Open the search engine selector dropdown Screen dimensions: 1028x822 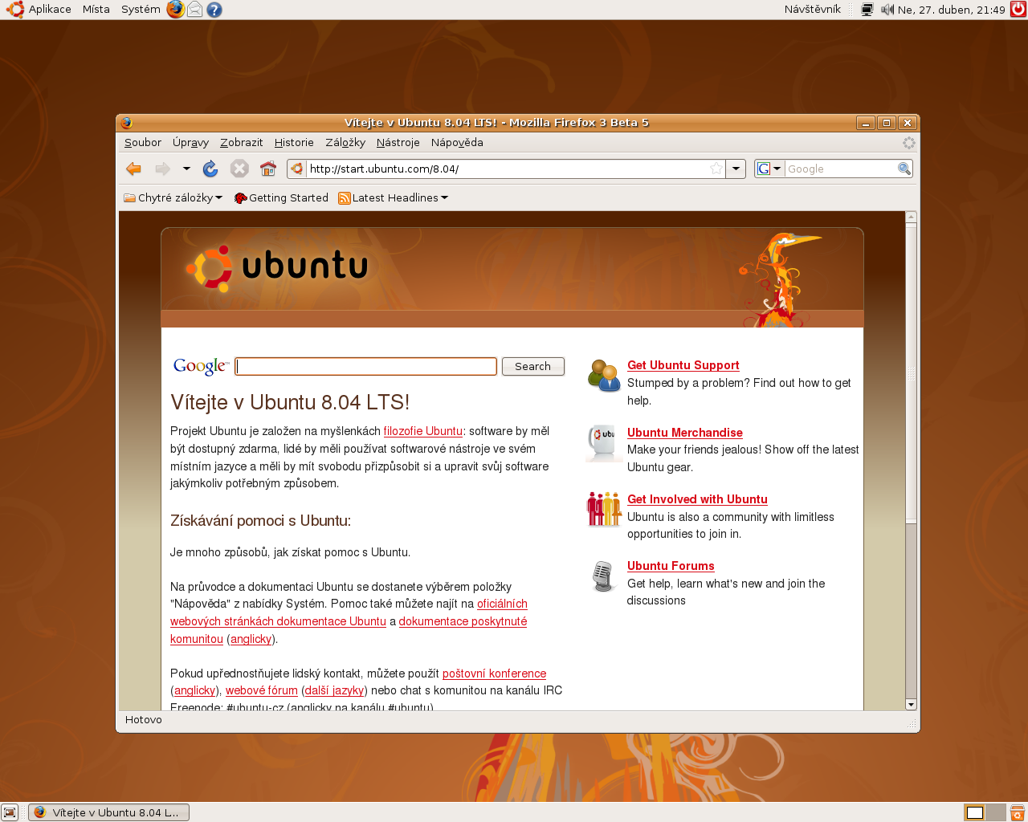tap(769, 169)
